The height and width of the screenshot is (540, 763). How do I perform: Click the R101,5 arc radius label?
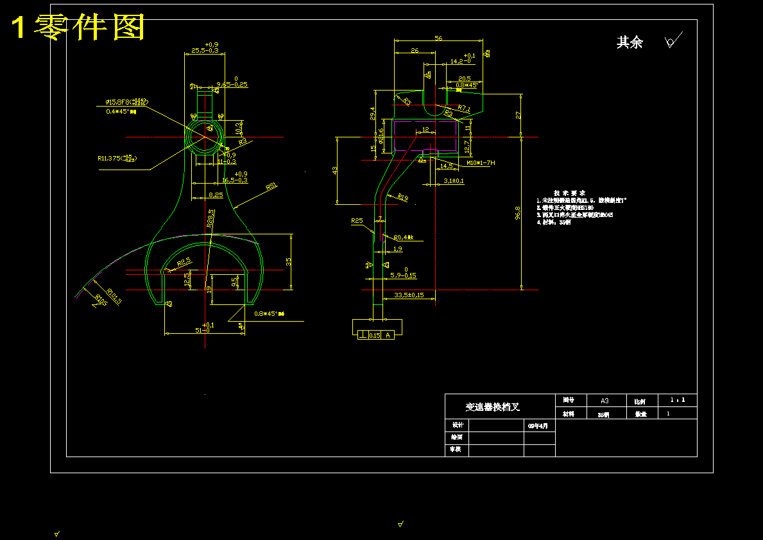[114, 297]
